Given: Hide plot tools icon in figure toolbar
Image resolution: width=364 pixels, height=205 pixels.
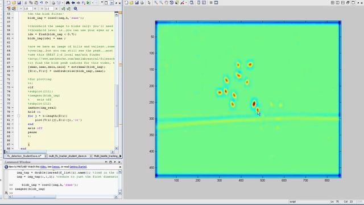Looking at the screenshot, I should pos(211,2).
